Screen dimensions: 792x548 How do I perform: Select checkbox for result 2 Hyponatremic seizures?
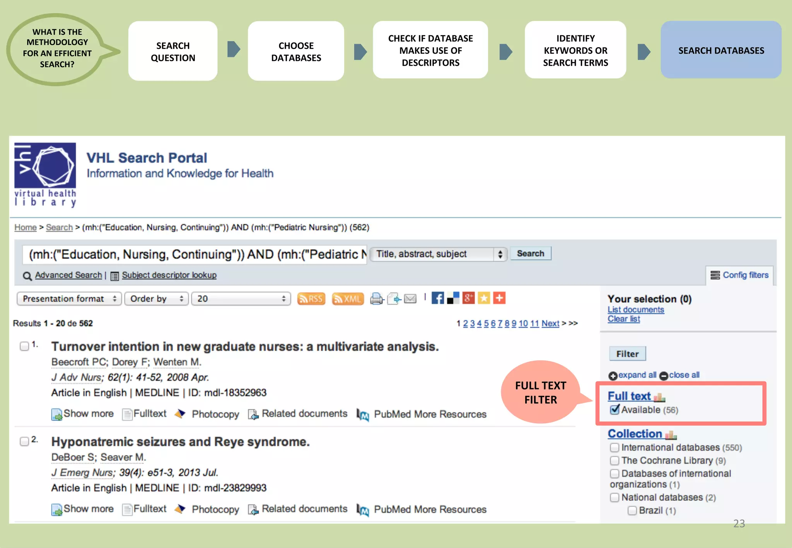(24, 441)
